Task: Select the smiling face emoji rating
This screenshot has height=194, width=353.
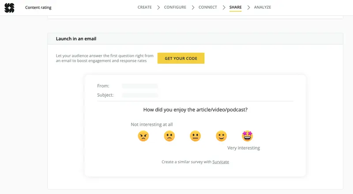Action: (222, 136)
